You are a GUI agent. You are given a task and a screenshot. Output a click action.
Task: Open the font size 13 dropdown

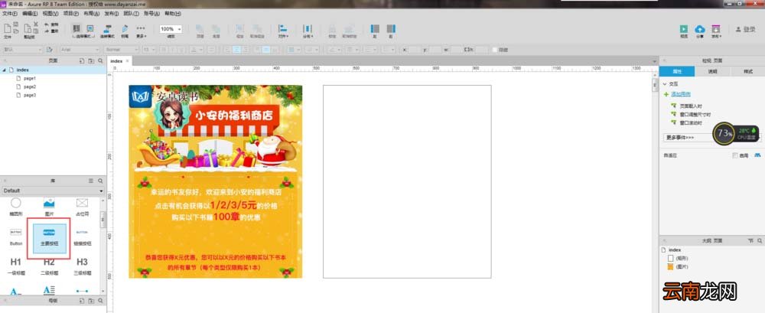point(149,50)
